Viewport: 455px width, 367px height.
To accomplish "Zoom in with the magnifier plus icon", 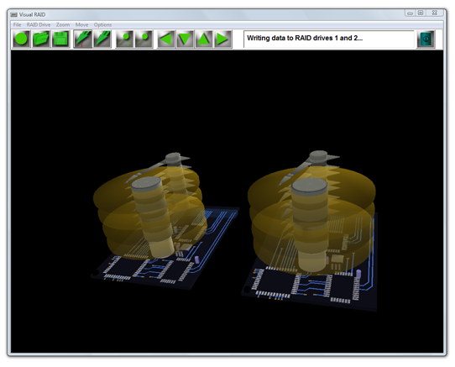I will coord(125,39).
